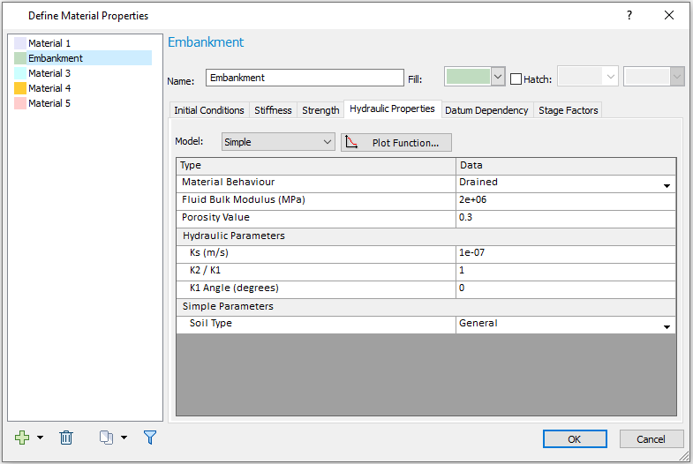
Task: Switch to the Stage Factors tab
Action: [x=568, y=110]
